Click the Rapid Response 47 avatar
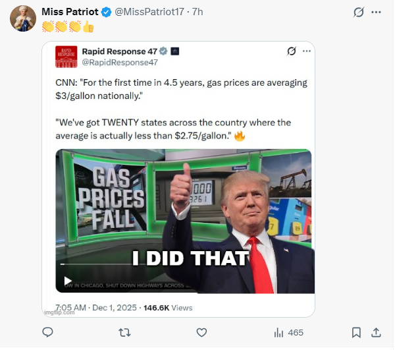The width and height of the screenshot is (395, 350). (66, 56)
